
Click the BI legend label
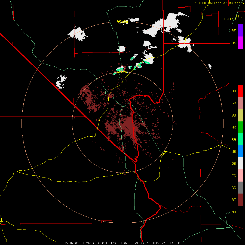pyautogui.click(x=234, y=200)
